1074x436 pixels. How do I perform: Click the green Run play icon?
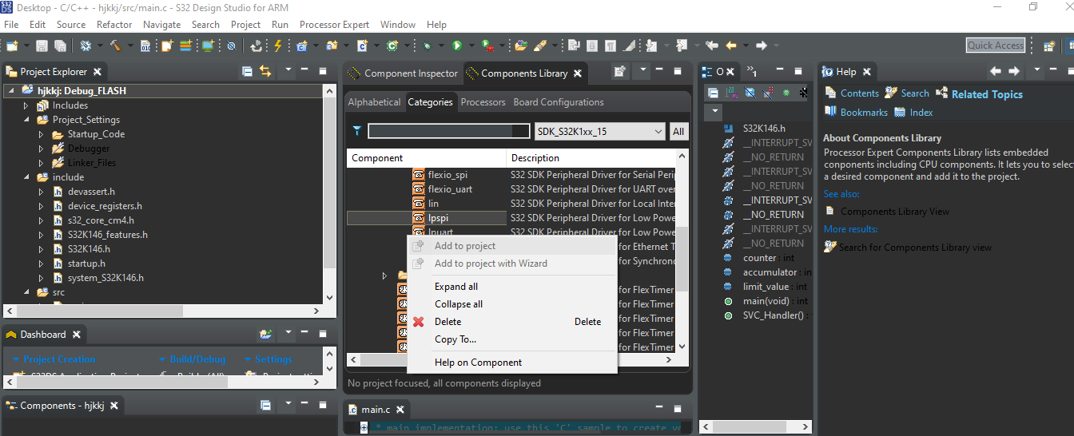pos(456,46)
